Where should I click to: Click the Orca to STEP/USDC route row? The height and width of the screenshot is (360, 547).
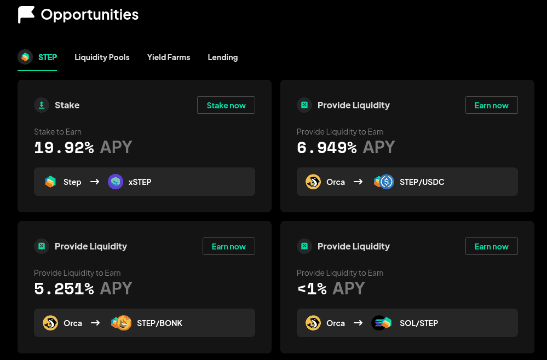tap(407, 182)
